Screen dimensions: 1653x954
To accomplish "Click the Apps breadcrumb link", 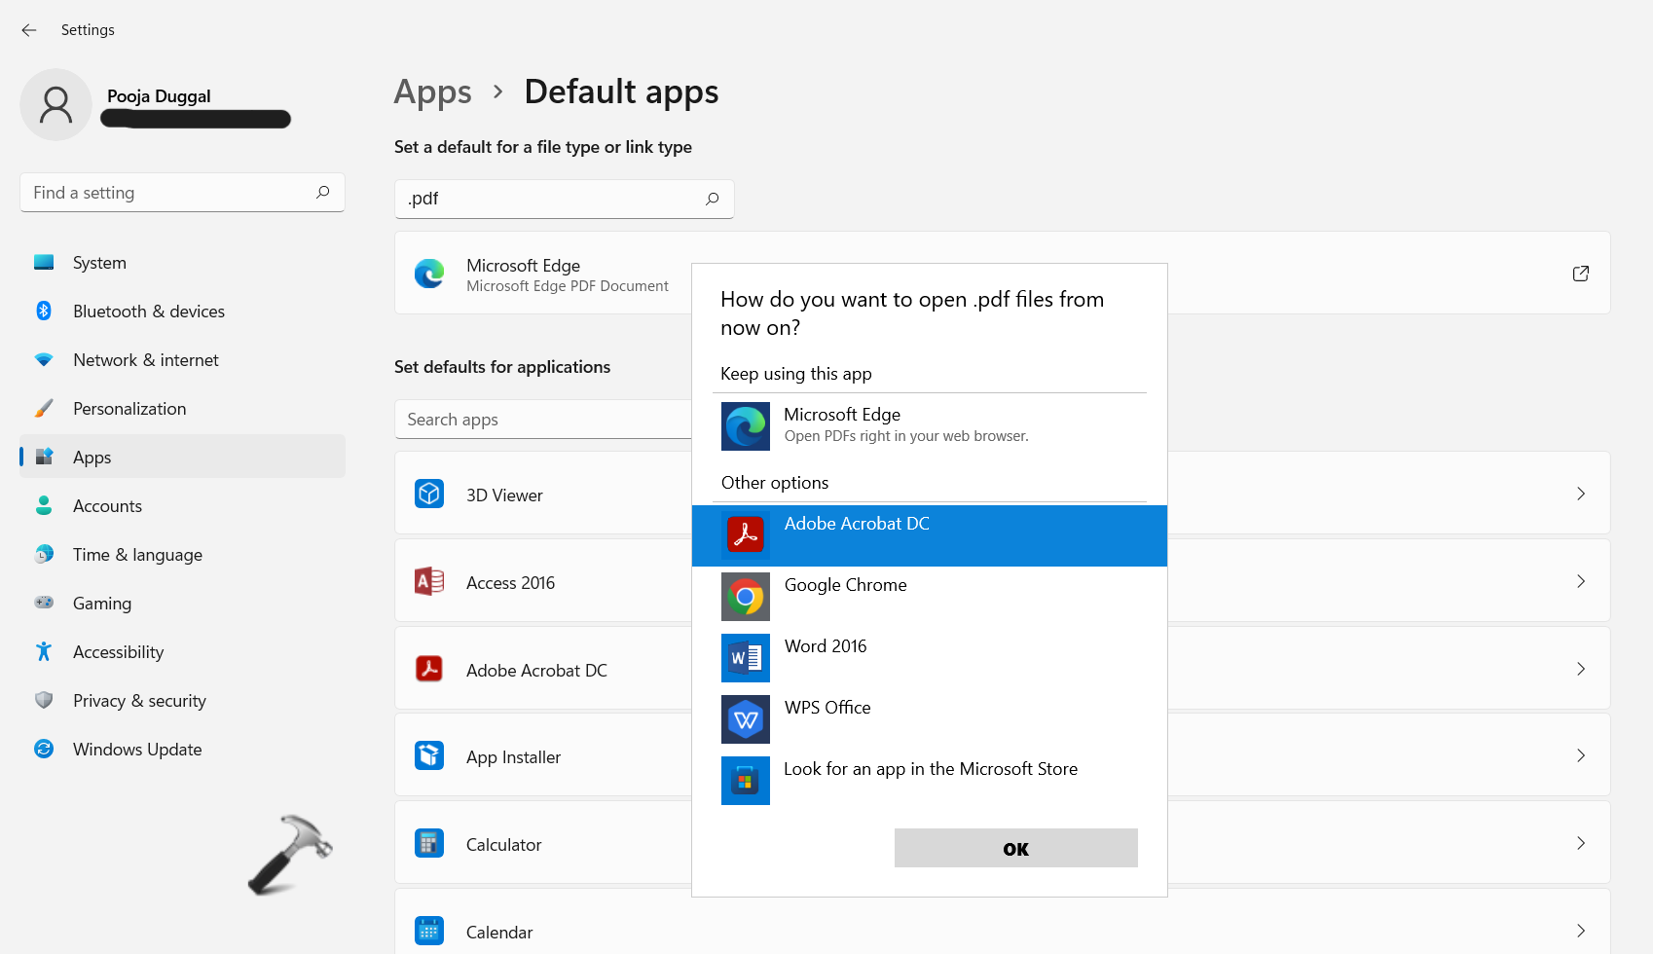I will click(x=432, y=92).
